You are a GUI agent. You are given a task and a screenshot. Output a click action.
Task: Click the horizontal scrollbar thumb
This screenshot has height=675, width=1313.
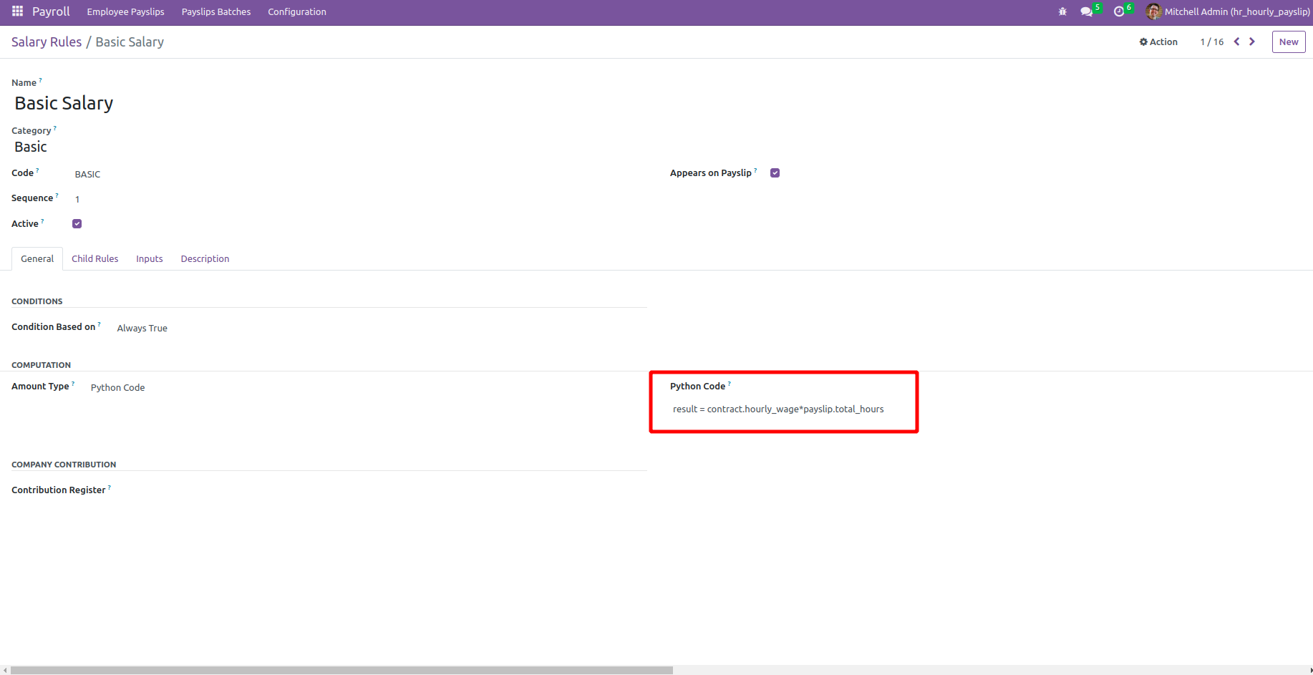341,671
